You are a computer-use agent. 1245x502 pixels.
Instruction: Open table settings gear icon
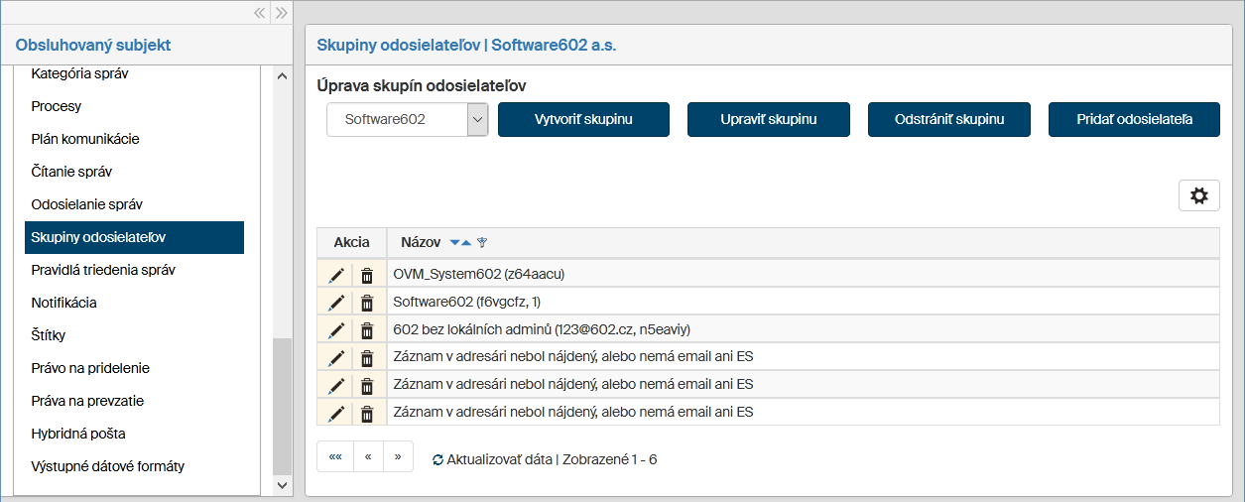pyautogui.click(x=1198, y=195)
